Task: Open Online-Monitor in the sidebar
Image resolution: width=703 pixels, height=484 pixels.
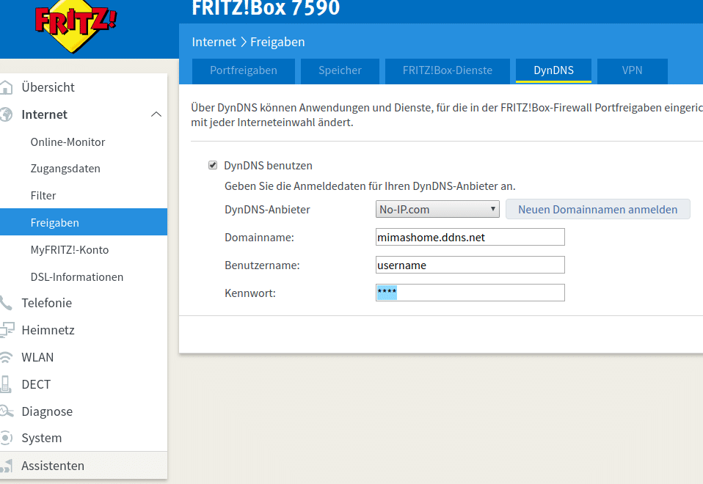Action: 68,142
